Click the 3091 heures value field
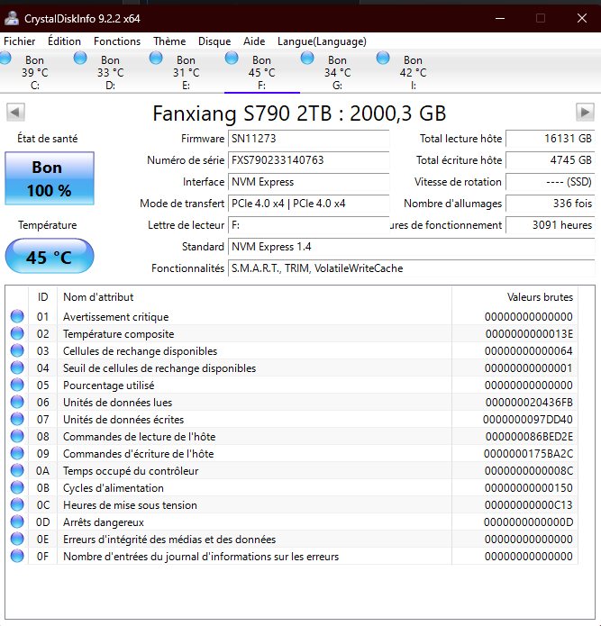This screenshot has width=601, height=626. 551,225
